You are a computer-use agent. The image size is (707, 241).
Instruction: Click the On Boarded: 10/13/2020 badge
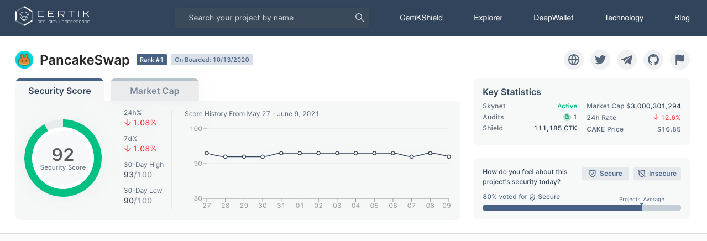[x=212, y=60]
